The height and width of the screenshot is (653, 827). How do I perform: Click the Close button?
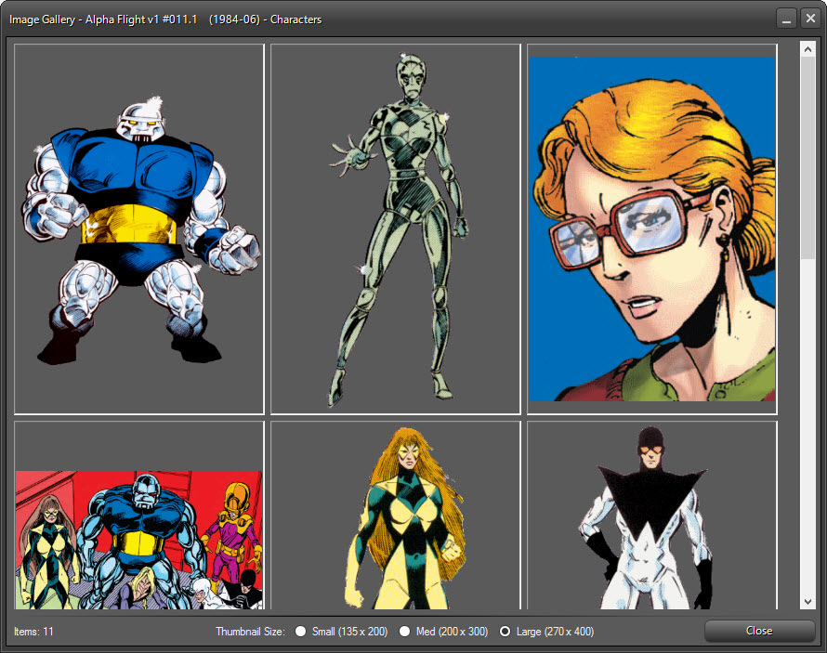[759, 631]
